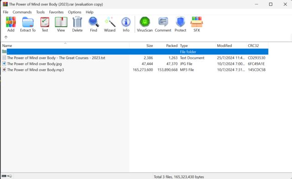This screenshot has height=179, width=292.
Task: Click the mp3 file's audio icon
Action: pyautogui.click(x=4, y=69)
